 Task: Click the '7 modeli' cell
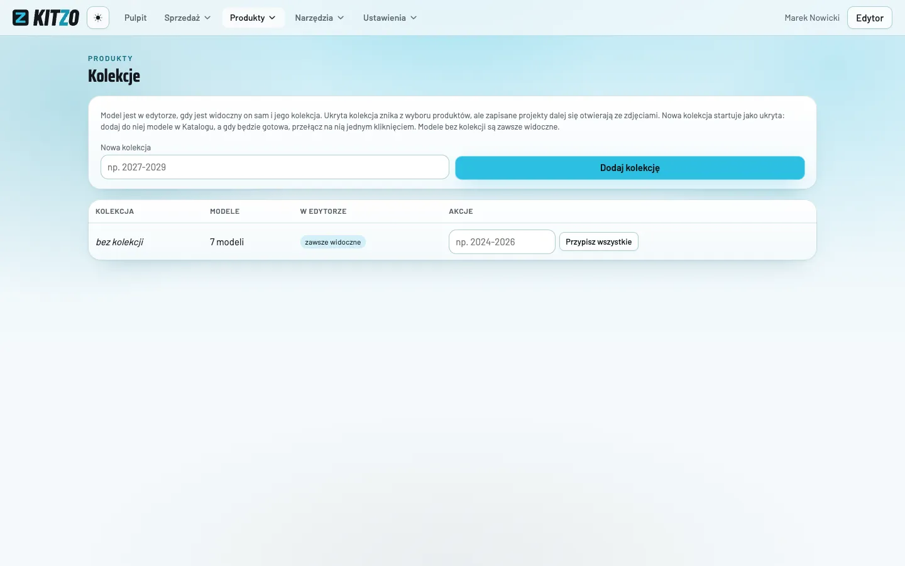227,242
